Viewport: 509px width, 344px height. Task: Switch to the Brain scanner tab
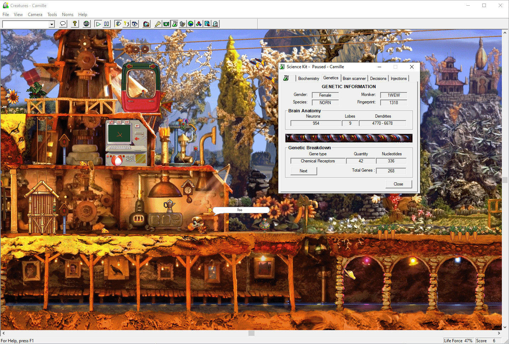[x=354, y=78]
